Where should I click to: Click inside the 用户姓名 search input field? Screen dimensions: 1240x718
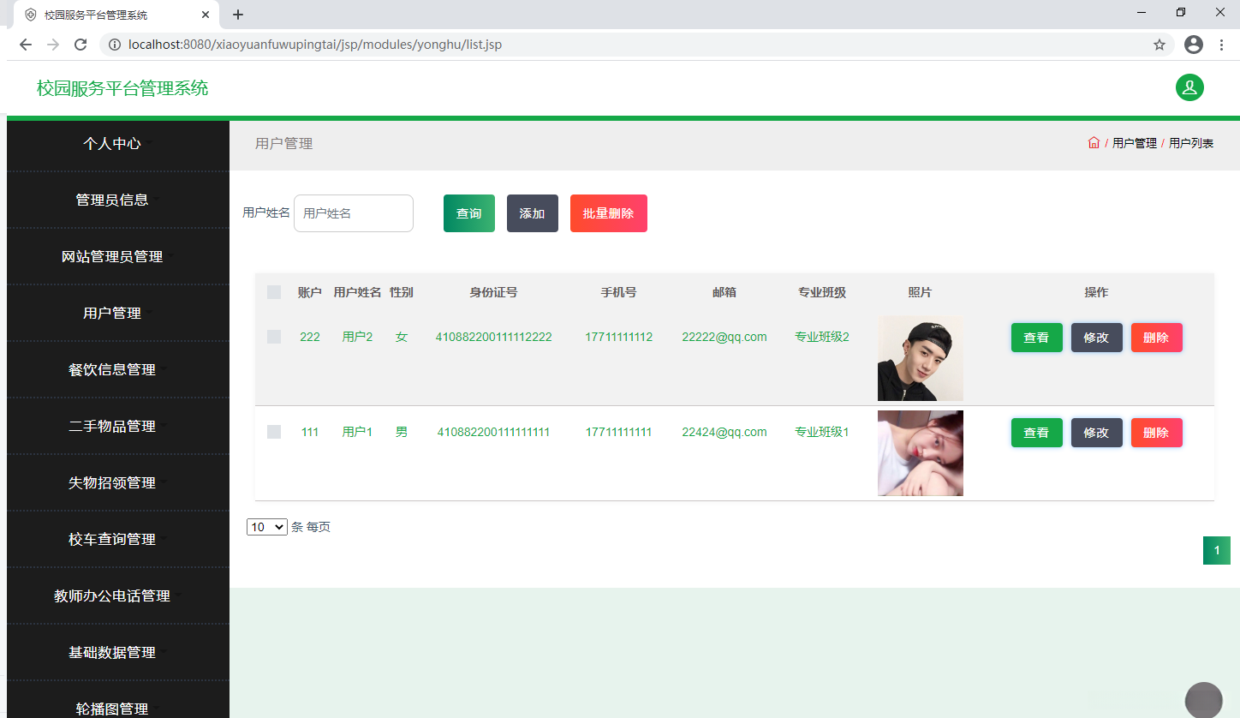[353, 213]
